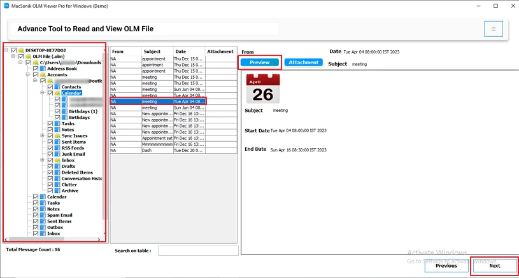Image resolution: width=519 pixels, height=278 pixels.
Task: Click the C:\Users Downloads path folder icon
Action: [x=36, y=62]
